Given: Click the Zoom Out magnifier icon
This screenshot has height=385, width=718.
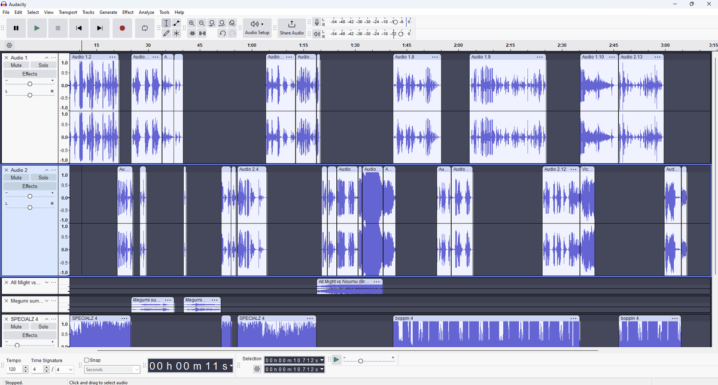Looking at the screenshot, I should (x=202, y=23).
